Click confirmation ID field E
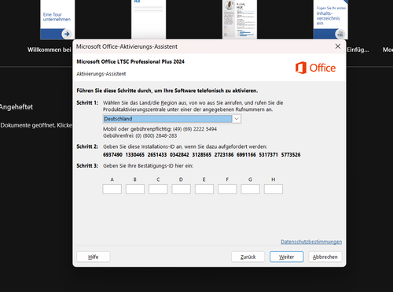This screenshot has width=393, height=292. (x=204, y=189)
